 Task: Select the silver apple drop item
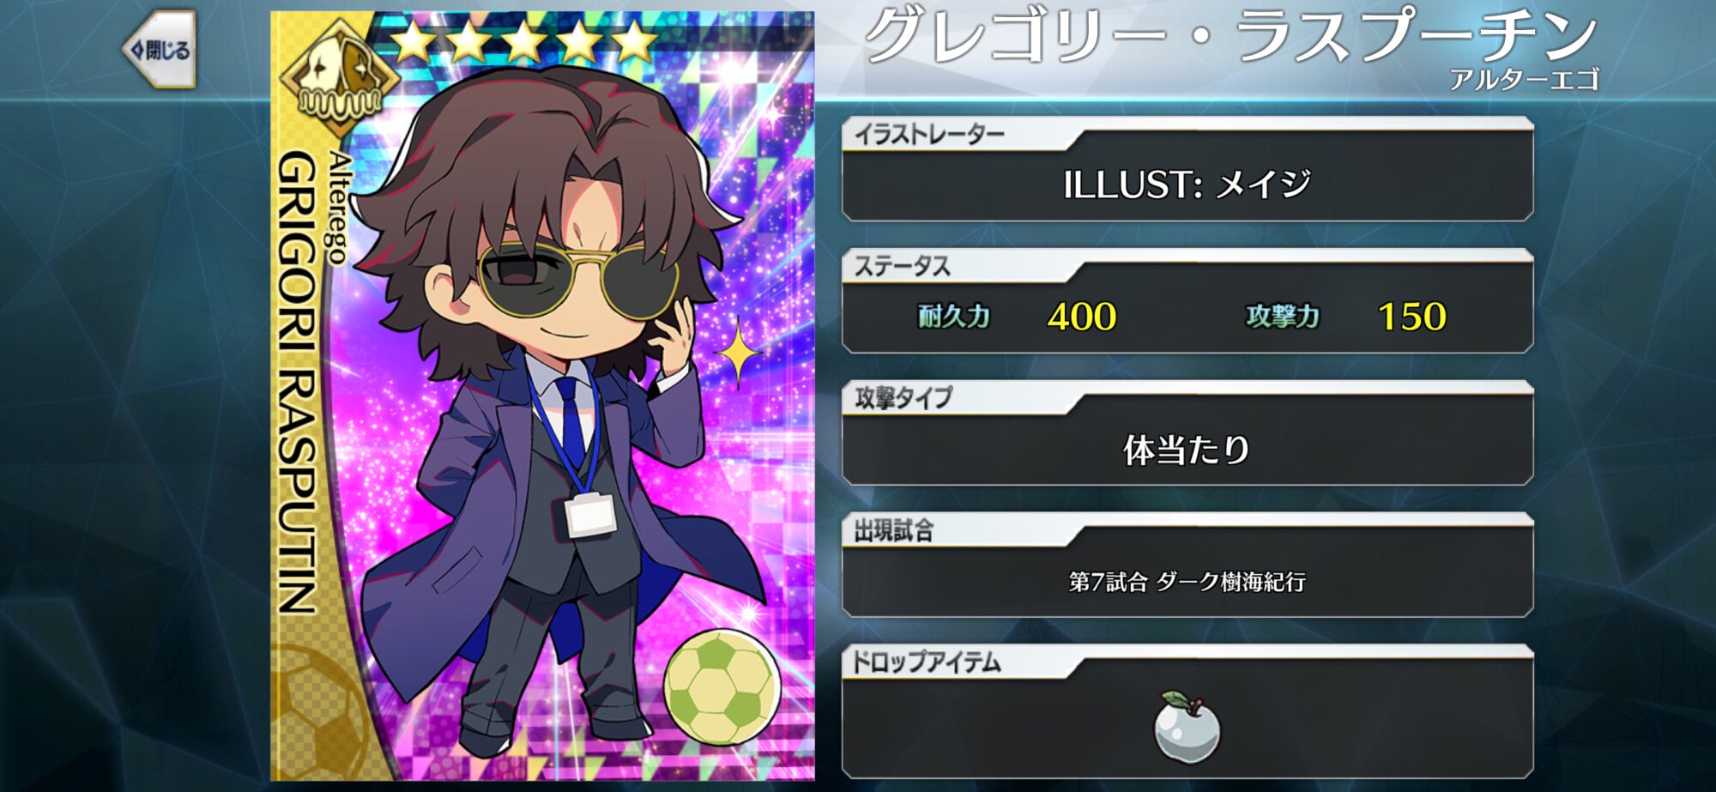1187,727
